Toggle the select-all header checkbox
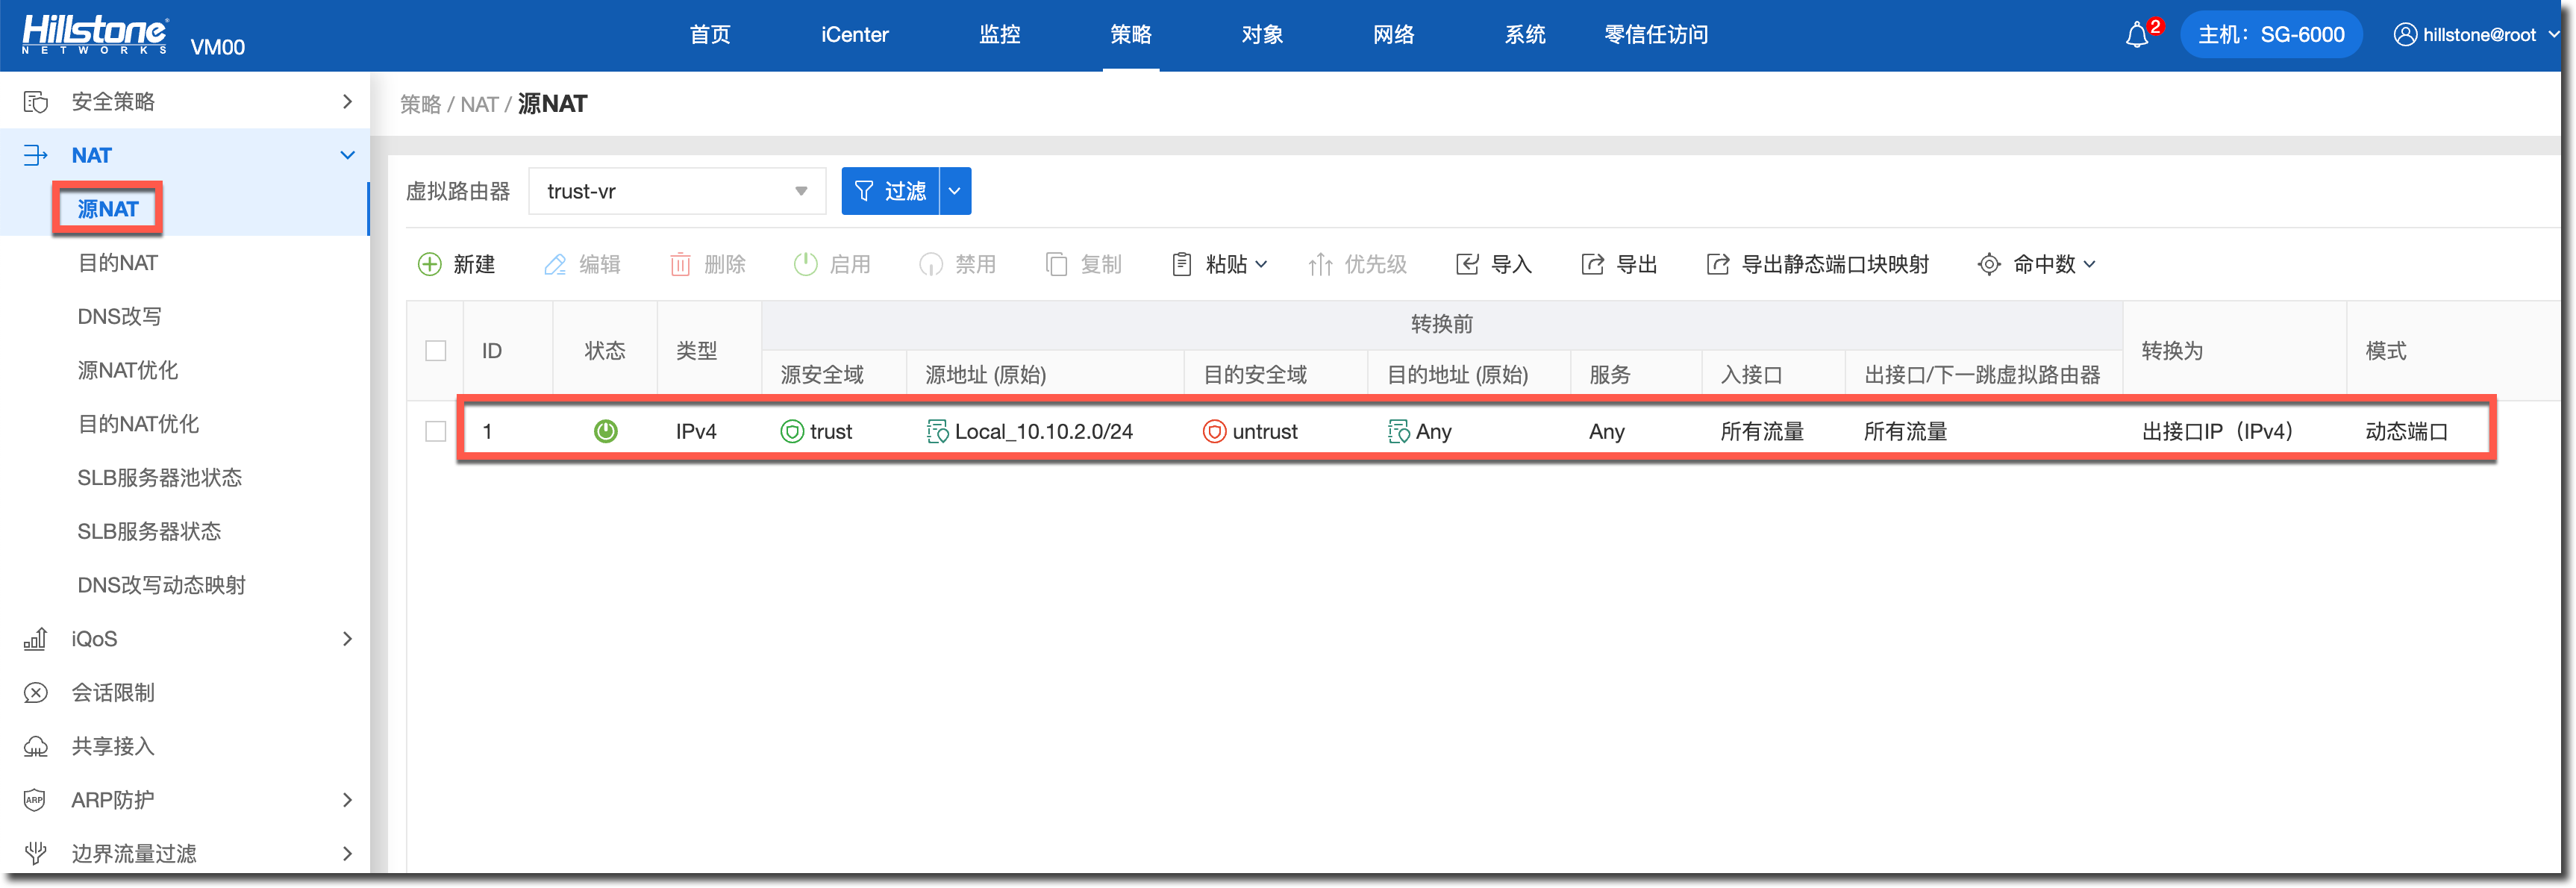Viewport: 2576px width, 888px height. coord(435,351)
